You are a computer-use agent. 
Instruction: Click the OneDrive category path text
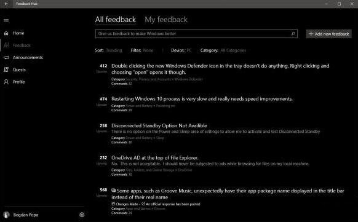pos(159,170)
